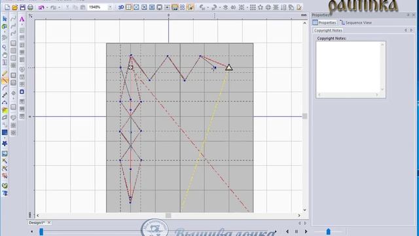419x236 pixels.
Task: Switch to the Properties tab
Action: point(324,23)
